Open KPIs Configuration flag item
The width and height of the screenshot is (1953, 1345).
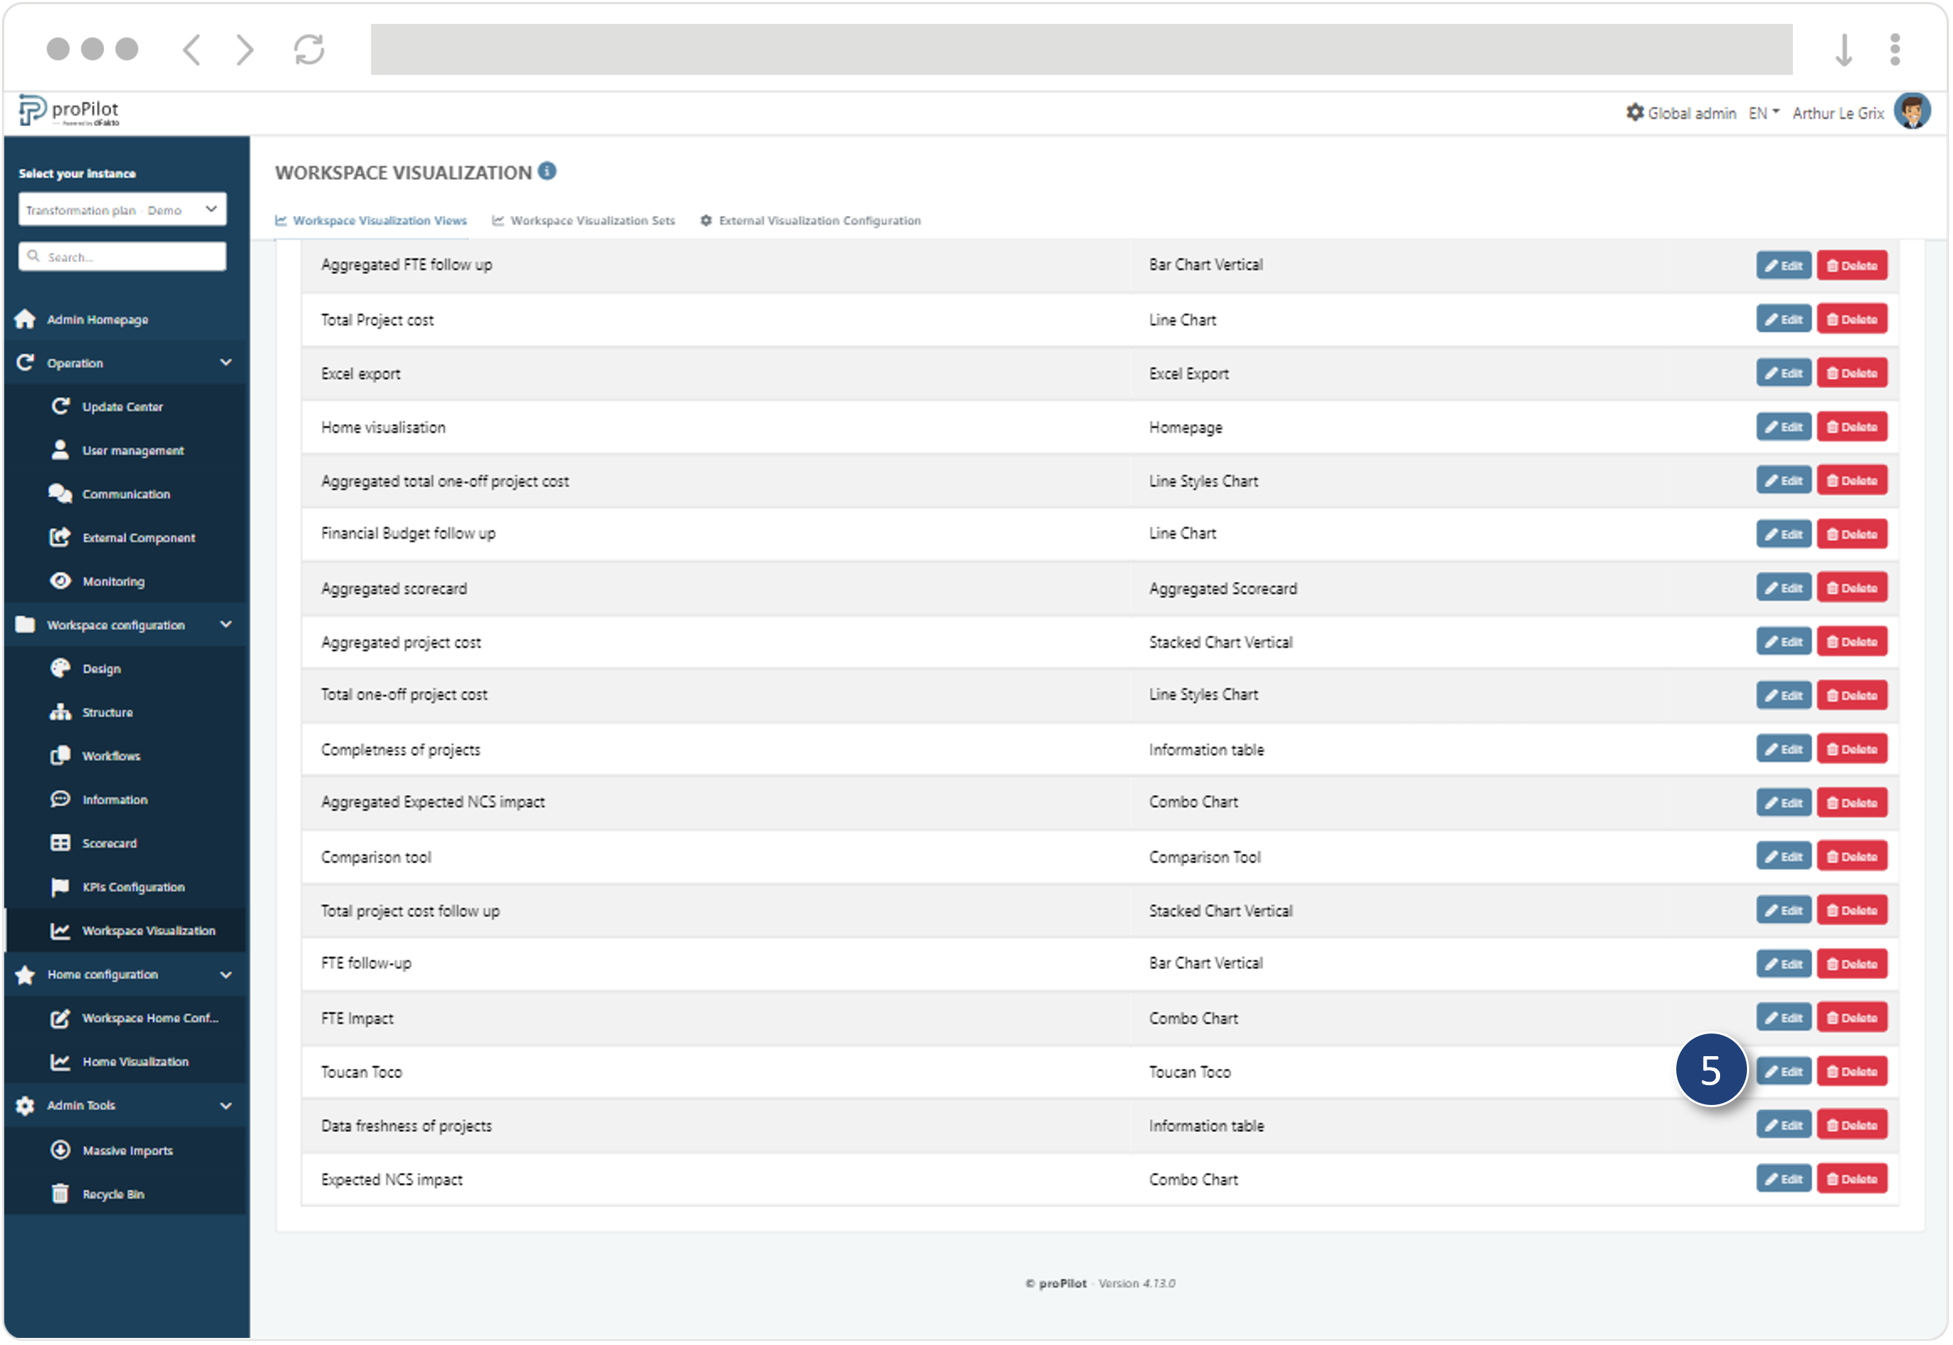click(132, 888)
